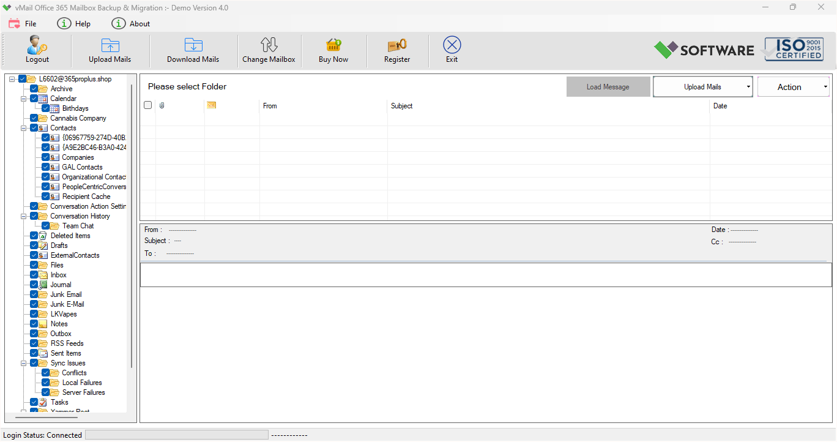The width and height of the screenshot is (837, 442).
Task: Collapse the Conversation History node
Action: pyautogui.click(x=24, y=216)
